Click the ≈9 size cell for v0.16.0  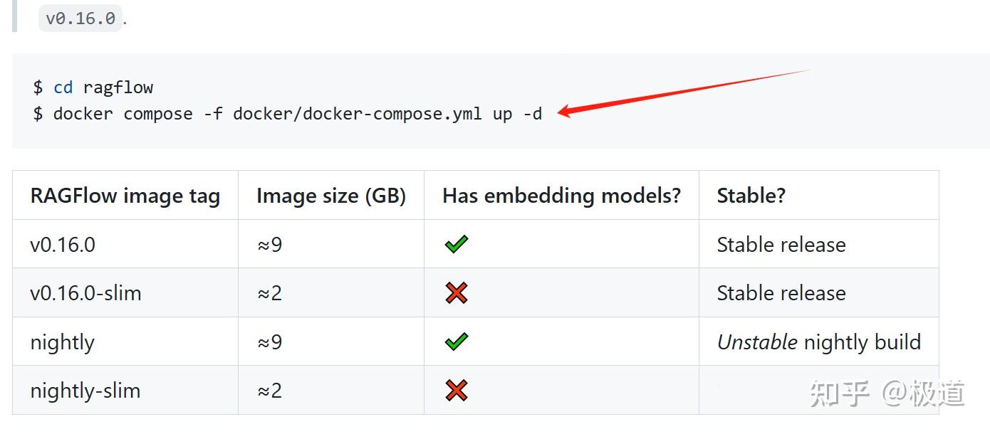pyautogui.click(x=269, y=245)
